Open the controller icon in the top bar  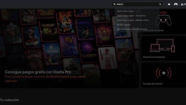pos(176,4)
